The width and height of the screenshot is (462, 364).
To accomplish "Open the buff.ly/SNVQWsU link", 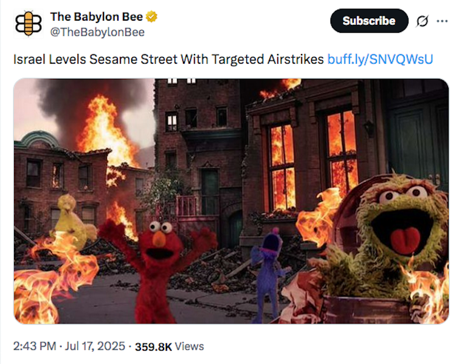I will (380, 59).
